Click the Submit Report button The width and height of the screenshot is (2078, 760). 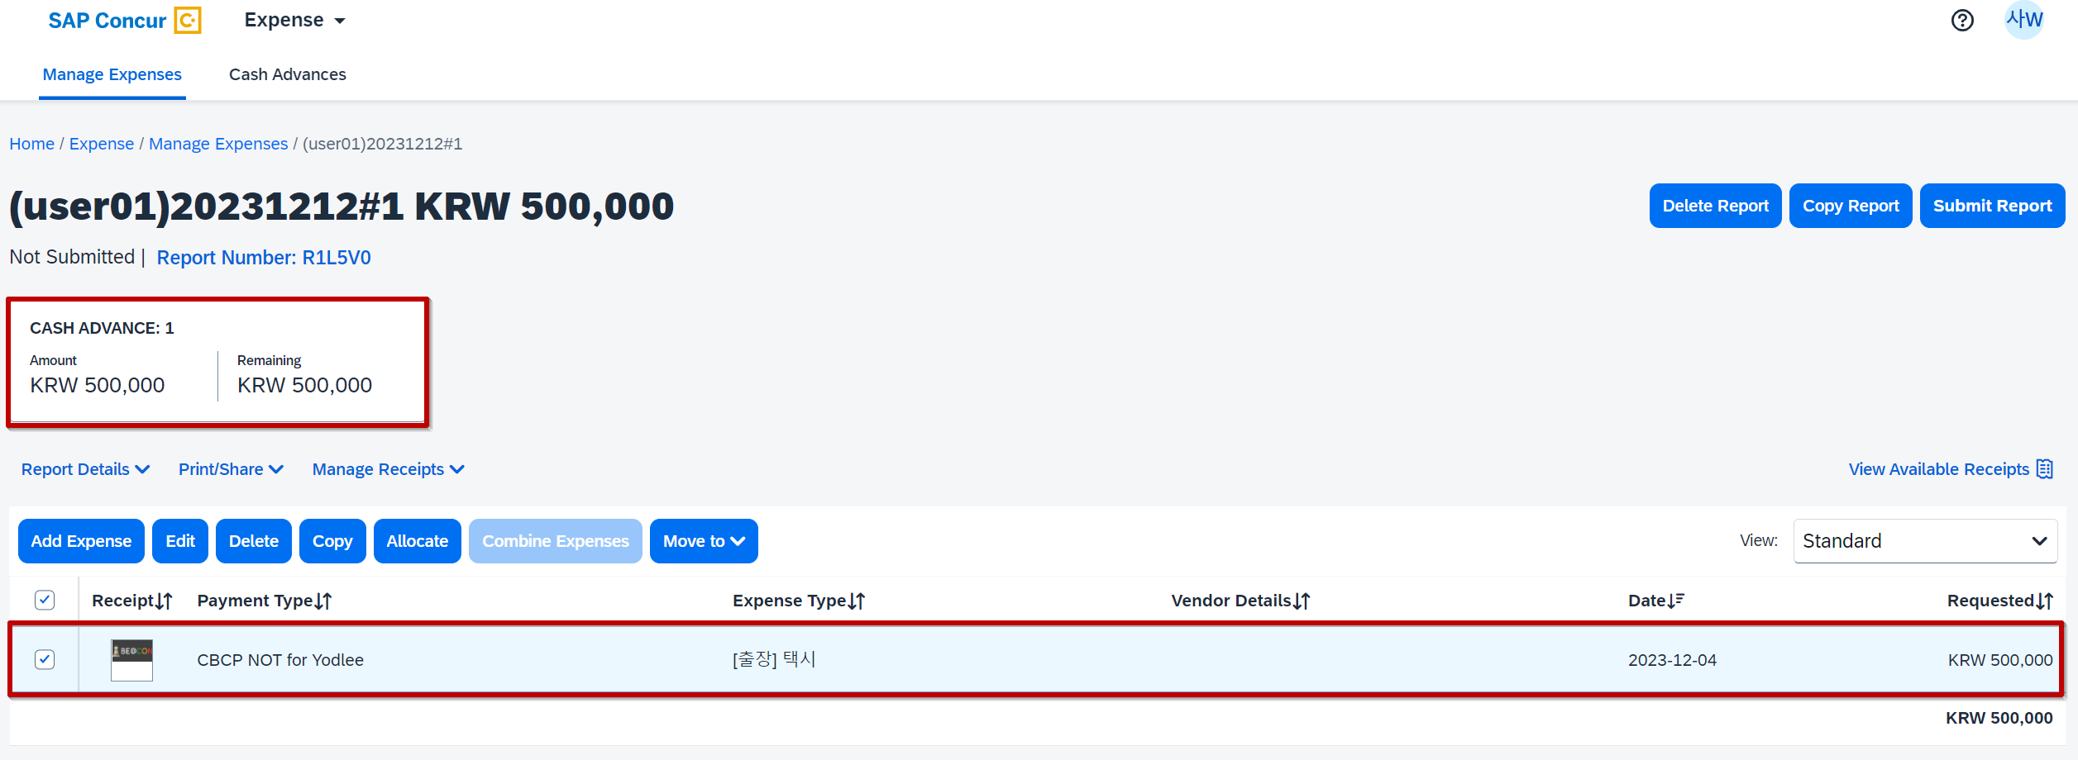[1991, 206]
